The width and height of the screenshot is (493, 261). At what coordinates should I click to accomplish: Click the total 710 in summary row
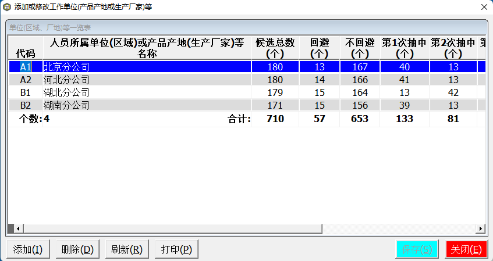pos(275,119)
